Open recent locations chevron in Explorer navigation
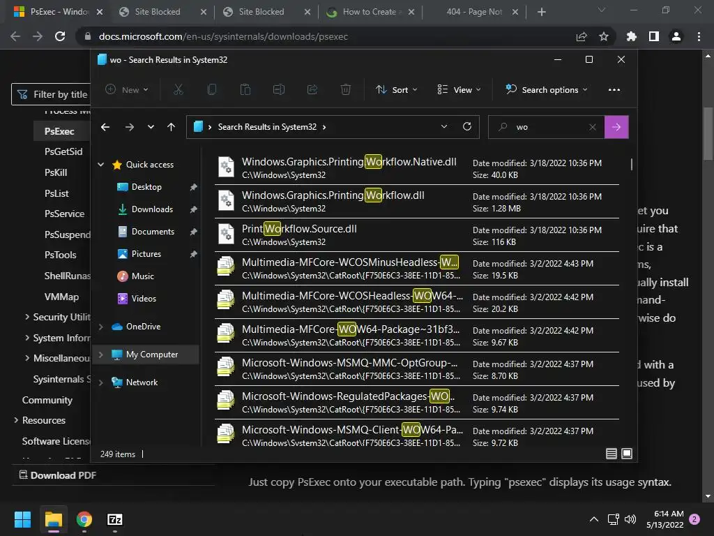The image size is (714, 536). [151, 127]
